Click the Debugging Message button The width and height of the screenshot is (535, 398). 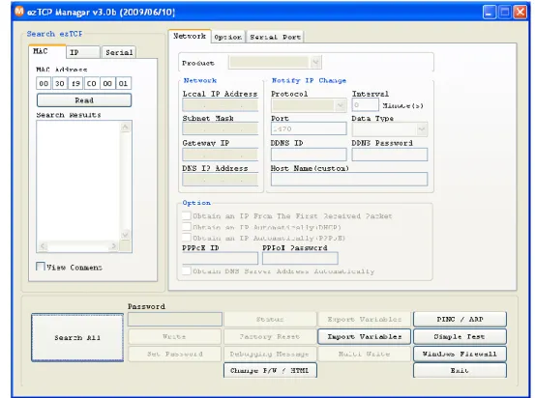point(270,354)
